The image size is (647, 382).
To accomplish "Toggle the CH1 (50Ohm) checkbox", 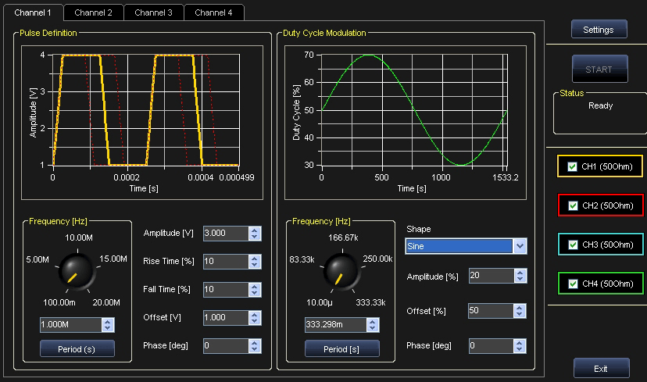I will tap(573, 166).
